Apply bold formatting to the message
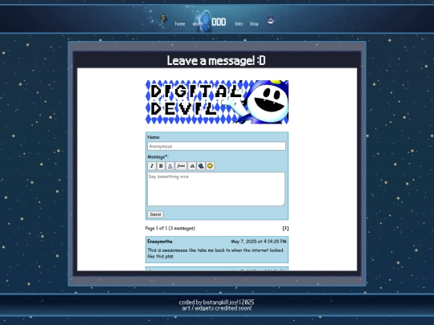434x325 pixels. tap(161, 166)
